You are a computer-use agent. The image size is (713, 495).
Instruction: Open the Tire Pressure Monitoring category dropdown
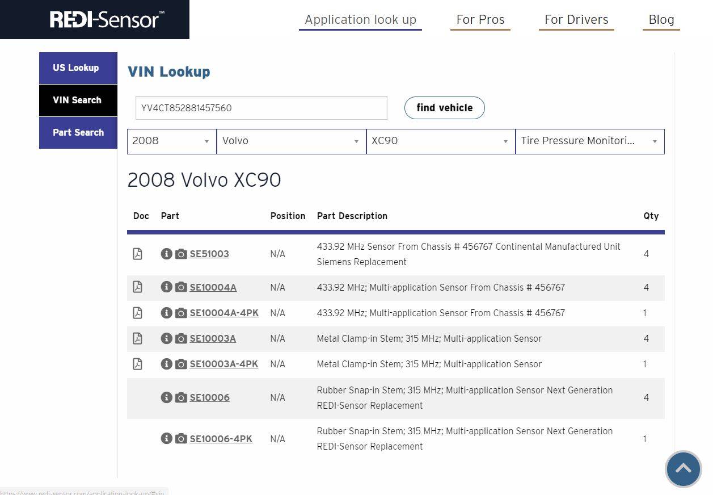589,141
